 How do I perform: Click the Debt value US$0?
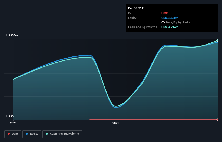click(165, 13)
